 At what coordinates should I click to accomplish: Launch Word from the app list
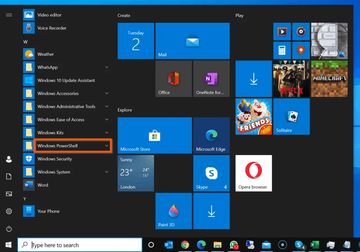66,185
